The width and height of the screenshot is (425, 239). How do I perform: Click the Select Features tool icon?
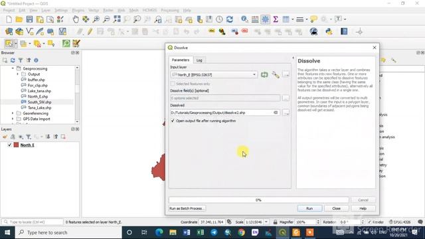[x=9, y=43]
